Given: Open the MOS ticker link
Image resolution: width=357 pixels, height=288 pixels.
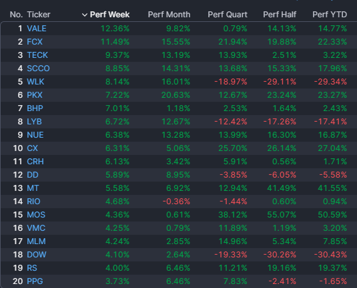Looking at the screenshot, I should click(36, 215).
